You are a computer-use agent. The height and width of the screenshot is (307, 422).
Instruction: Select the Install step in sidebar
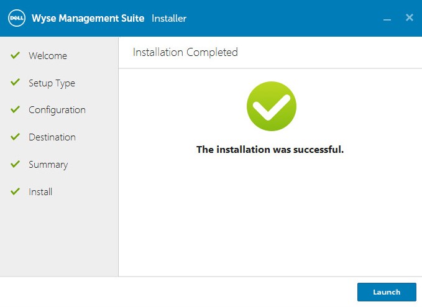(x=40, y=192)
